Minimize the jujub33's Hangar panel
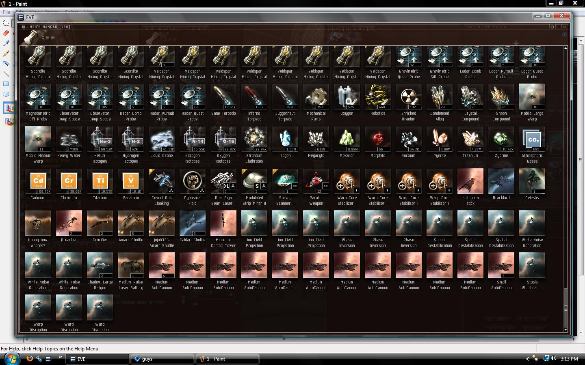Viewport: 585px width, 365px height. pyautogui.click(x=558, y=27)
